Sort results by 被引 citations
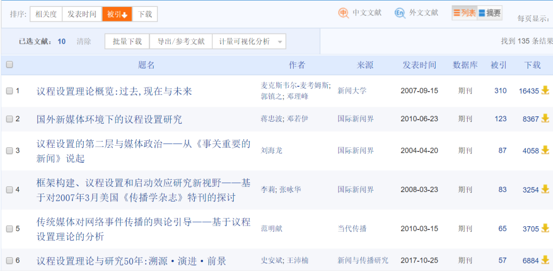This screenshot has width=553, height=271. point(117,14)
